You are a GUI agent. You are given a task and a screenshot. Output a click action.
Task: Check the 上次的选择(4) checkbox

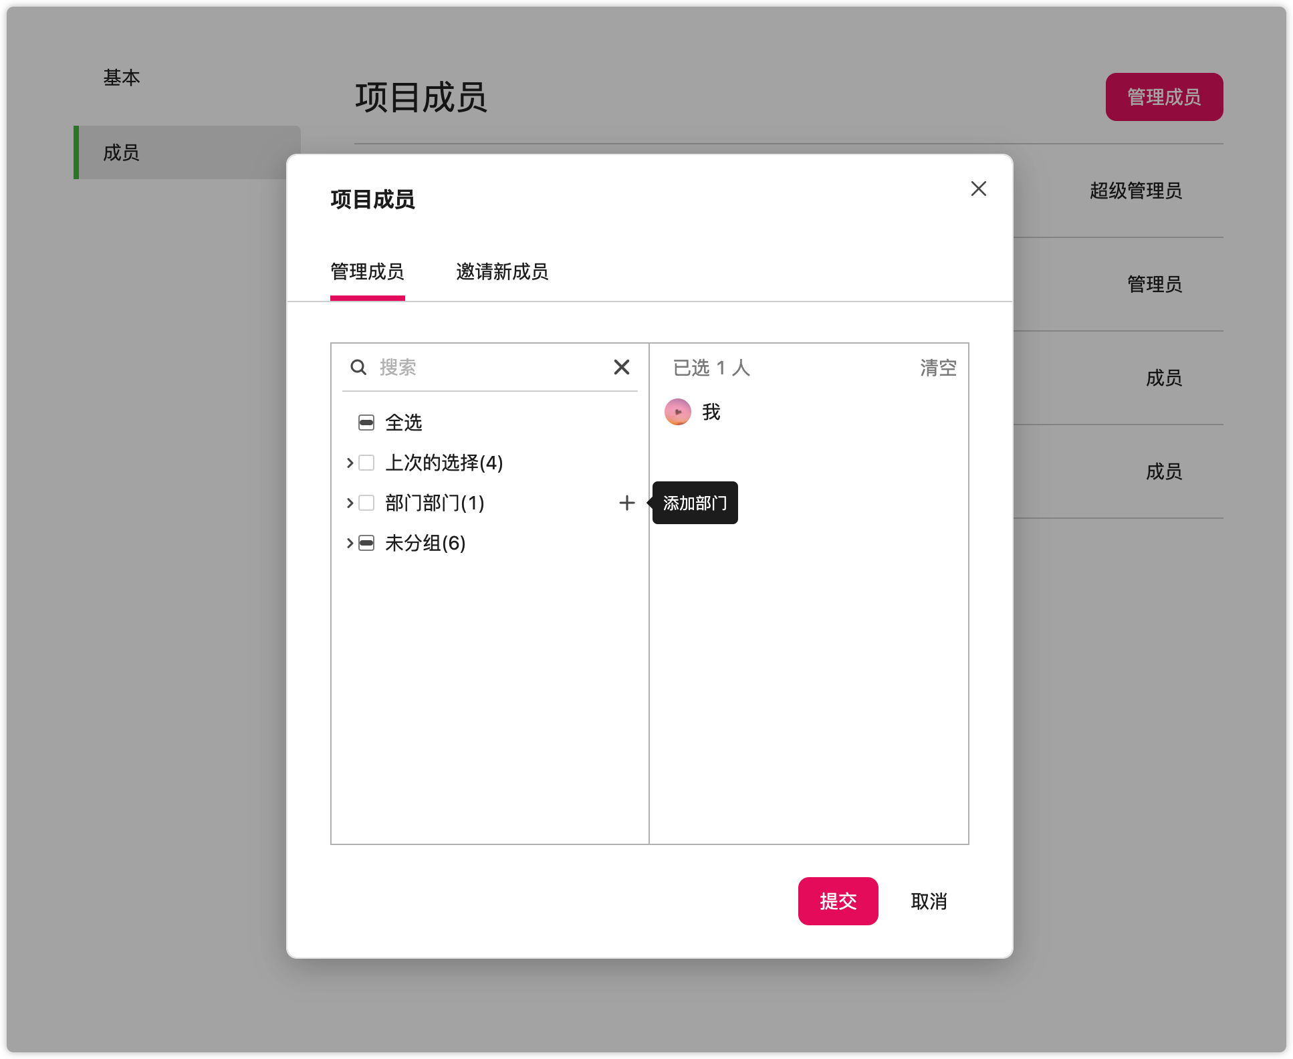coord(366,463)
